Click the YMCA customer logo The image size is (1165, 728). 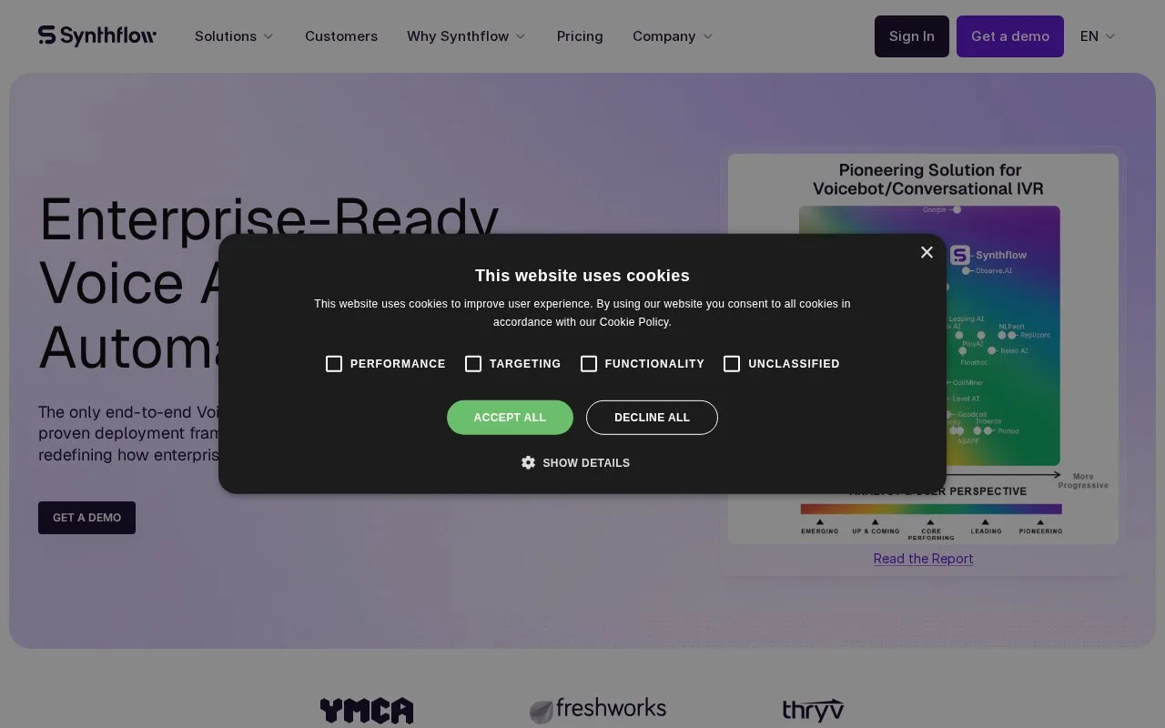(367, 710)
